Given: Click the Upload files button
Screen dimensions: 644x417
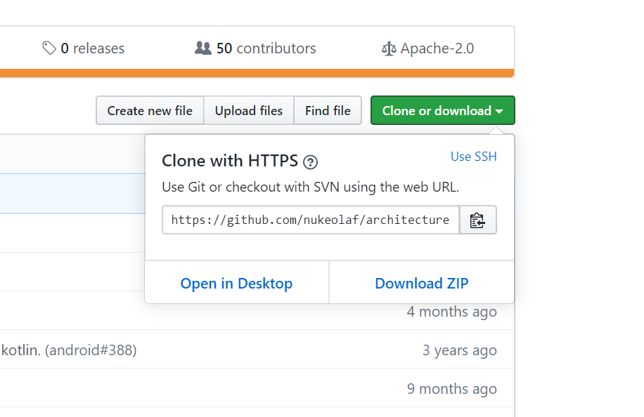Looking at the screenshot, I should point(248,110).
